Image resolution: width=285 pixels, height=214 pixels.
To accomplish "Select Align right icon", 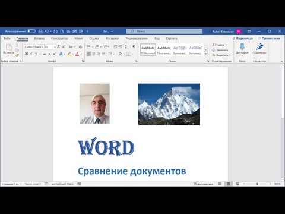I will (x=99, y=53).
